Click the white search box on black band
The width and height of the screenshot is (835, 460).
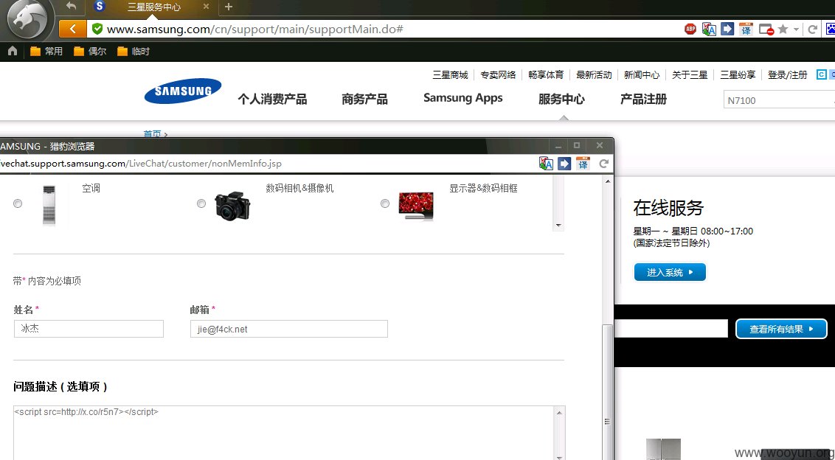pyautogui.click(x=671, y=329)
